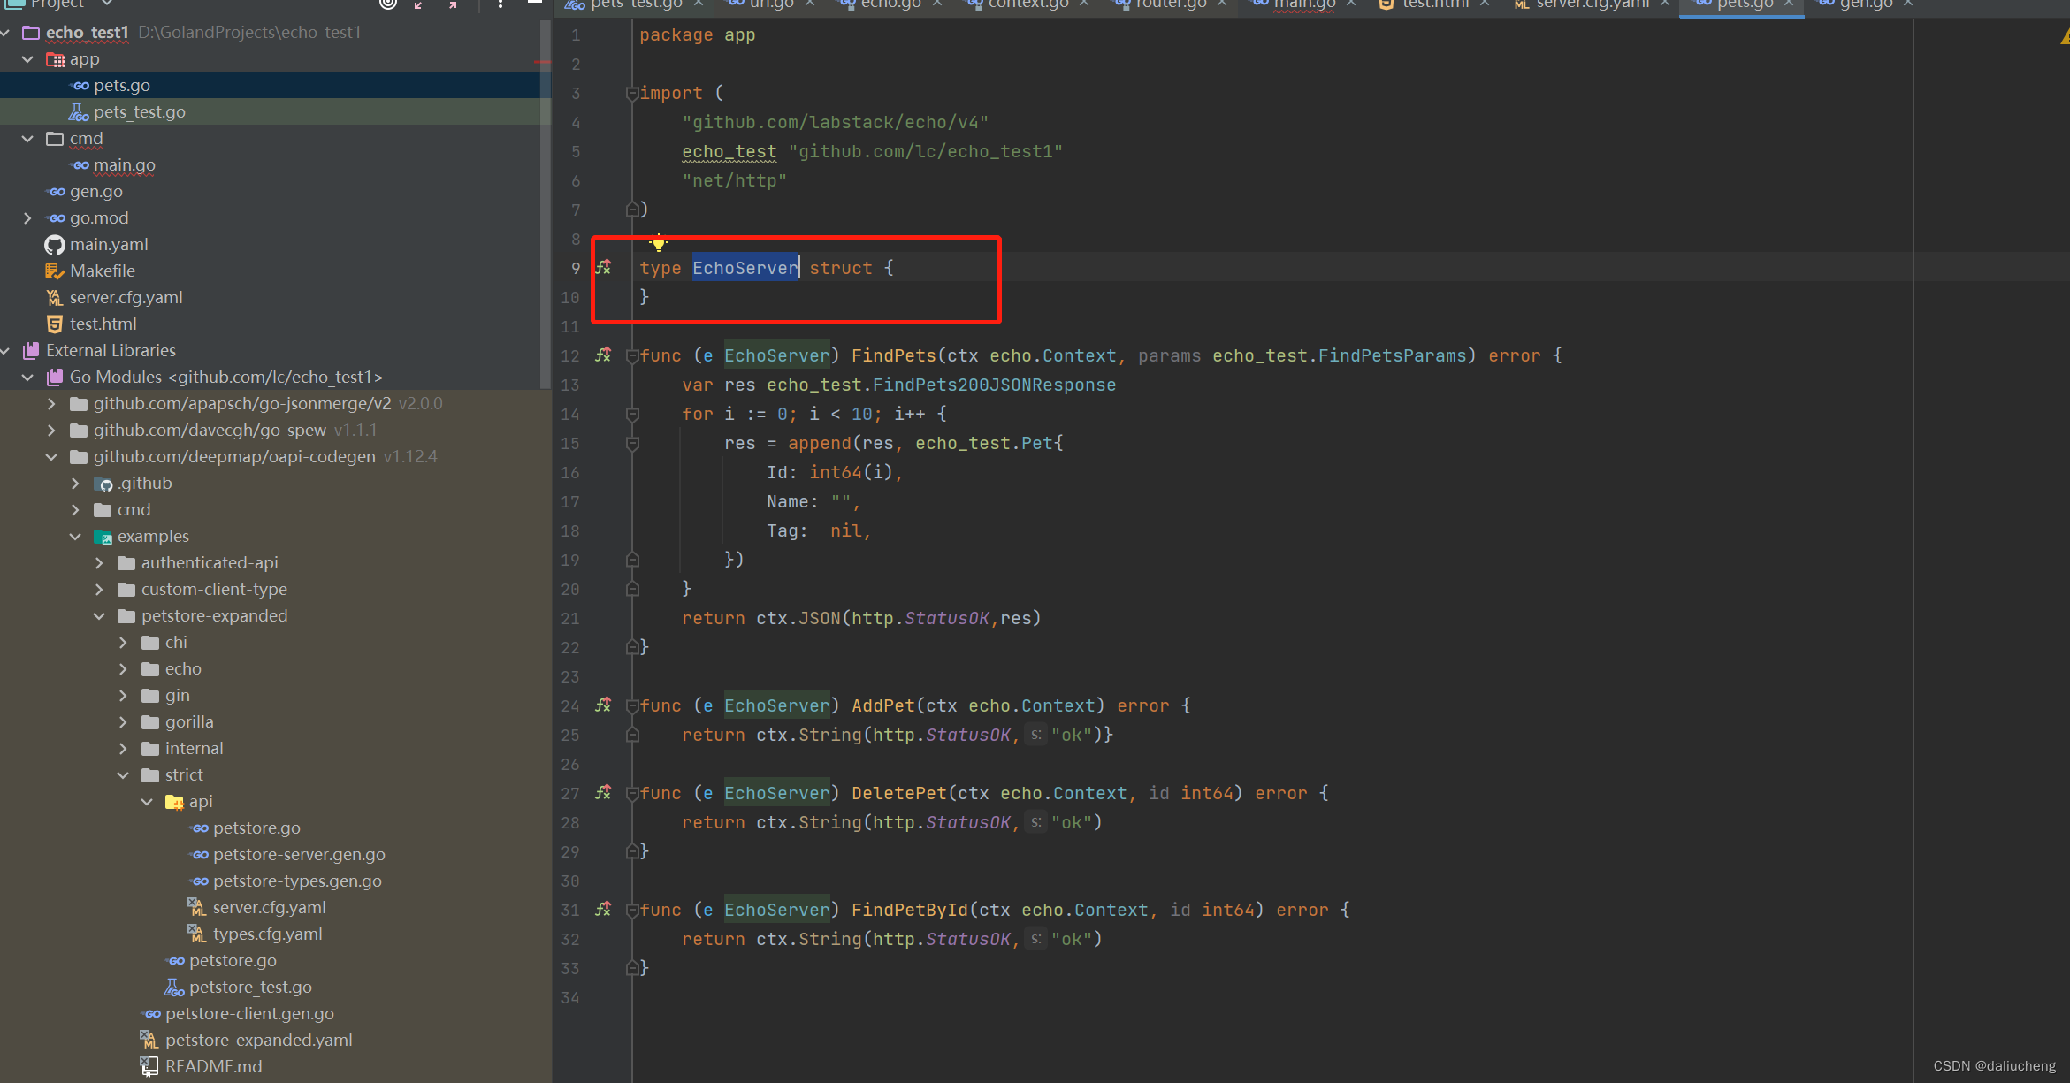This screenshot has width=2070, height=1083.
Task: Collapse the petstore-expanded folder
Action: click(x=99, y=615)
